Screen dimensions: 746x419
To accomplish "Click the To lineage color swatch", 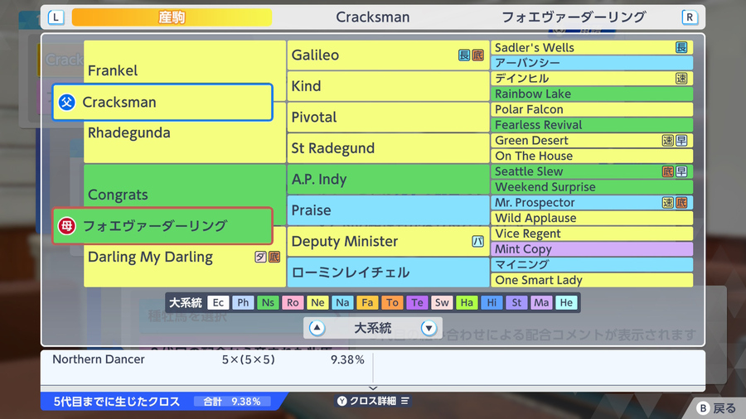I will (392, 302).
